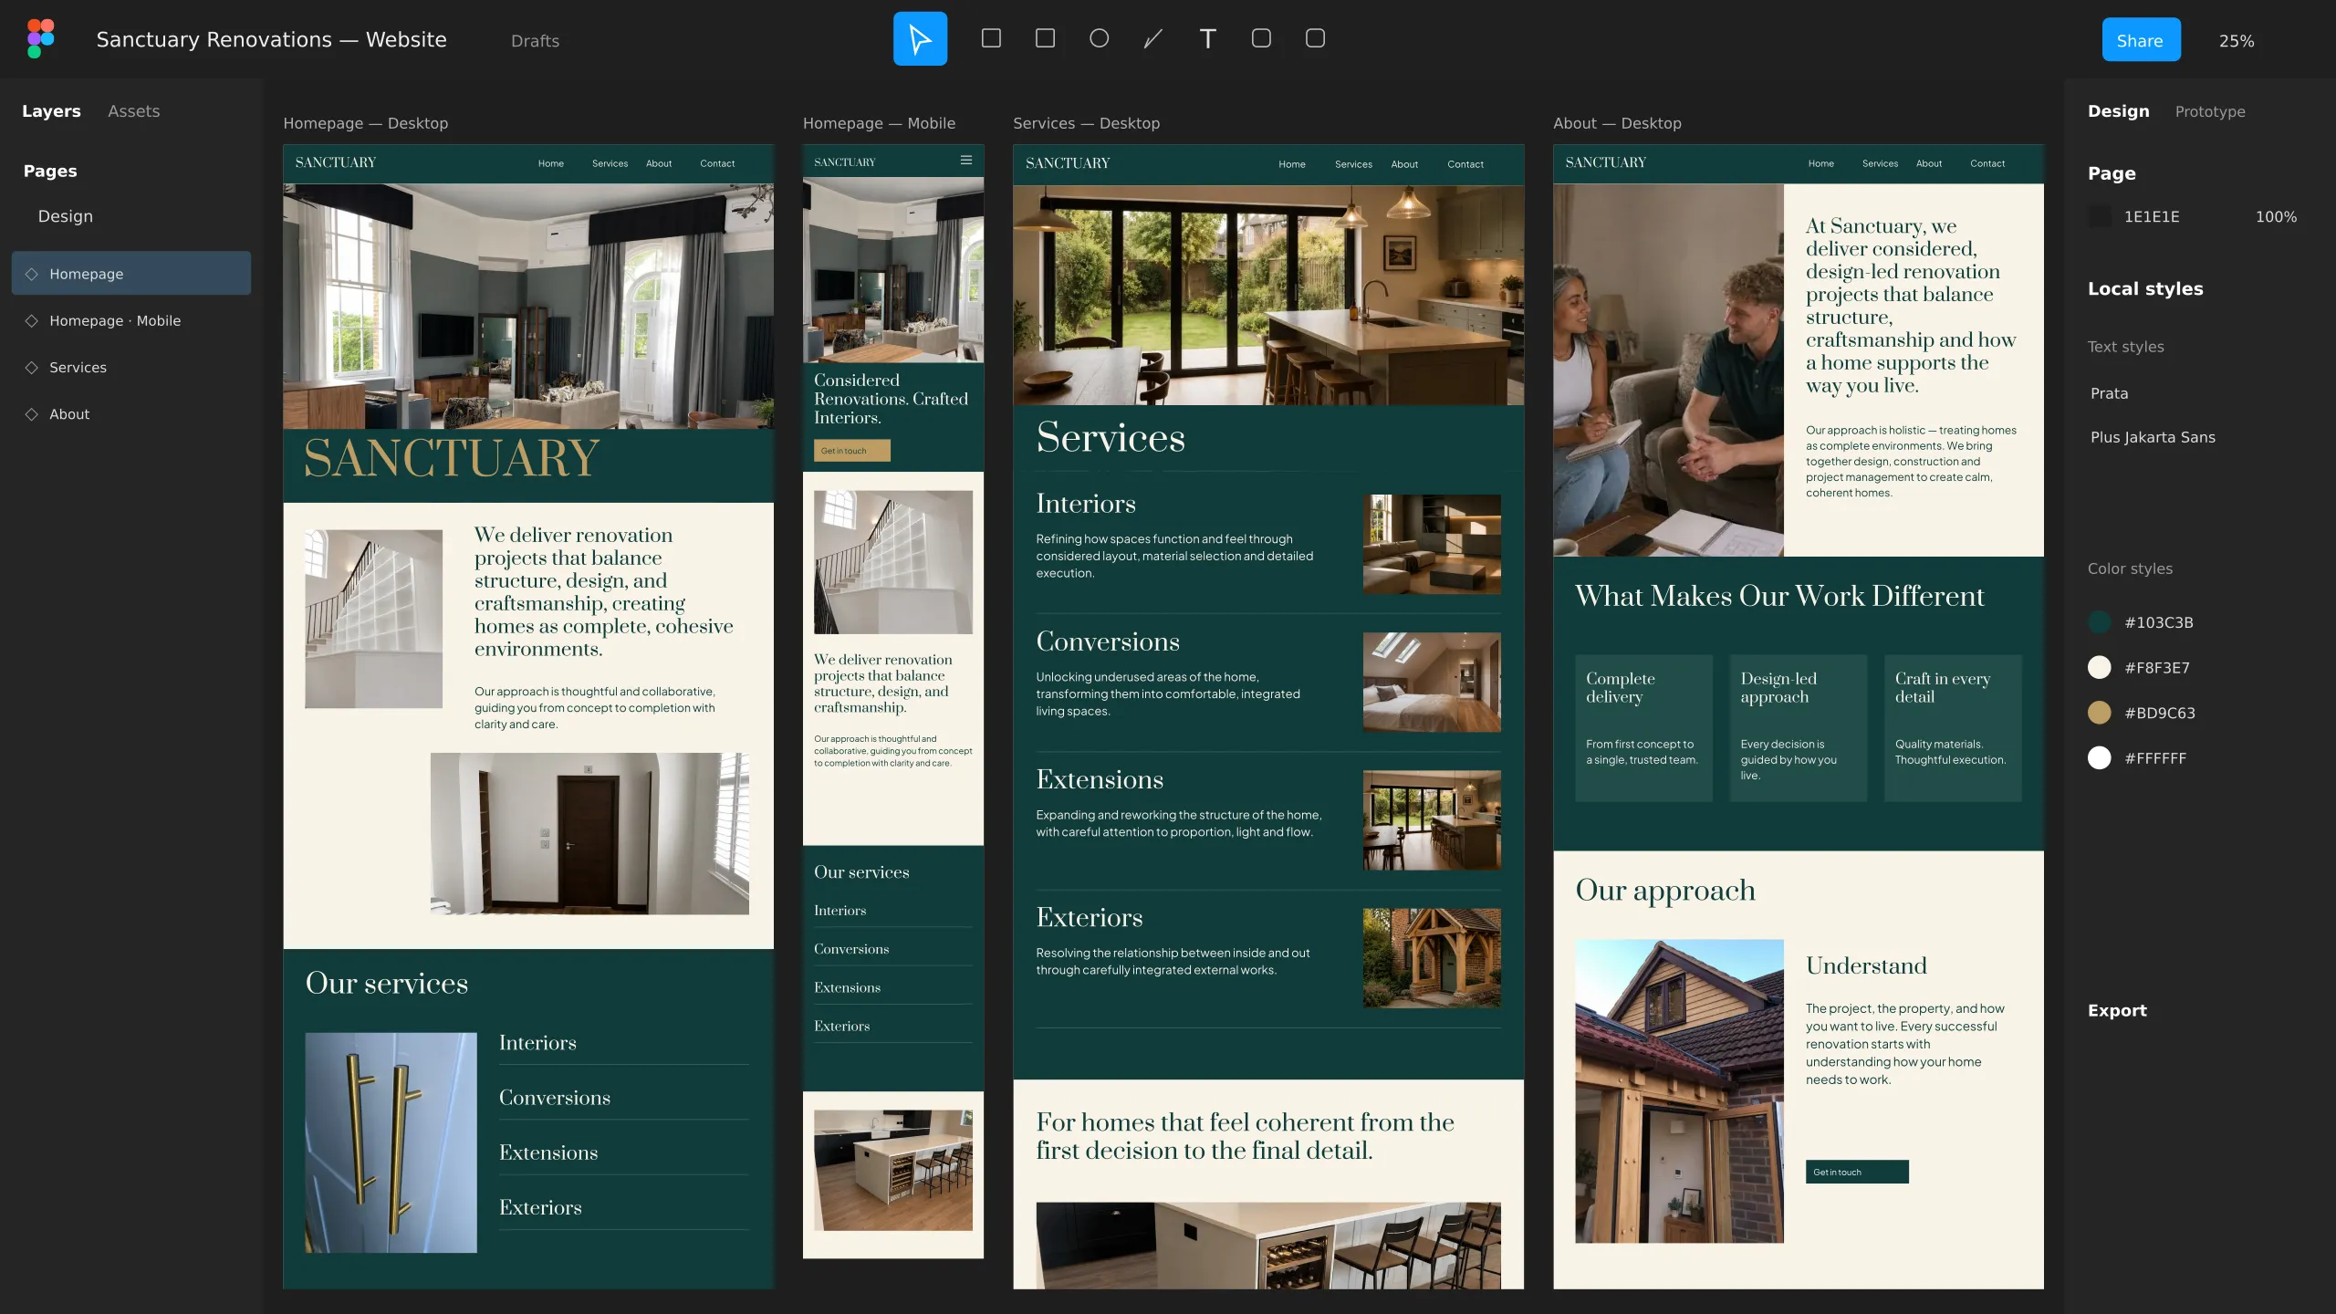
Task: Click the Sanctuary Renovations — Website file title
Action: point(271,39)
